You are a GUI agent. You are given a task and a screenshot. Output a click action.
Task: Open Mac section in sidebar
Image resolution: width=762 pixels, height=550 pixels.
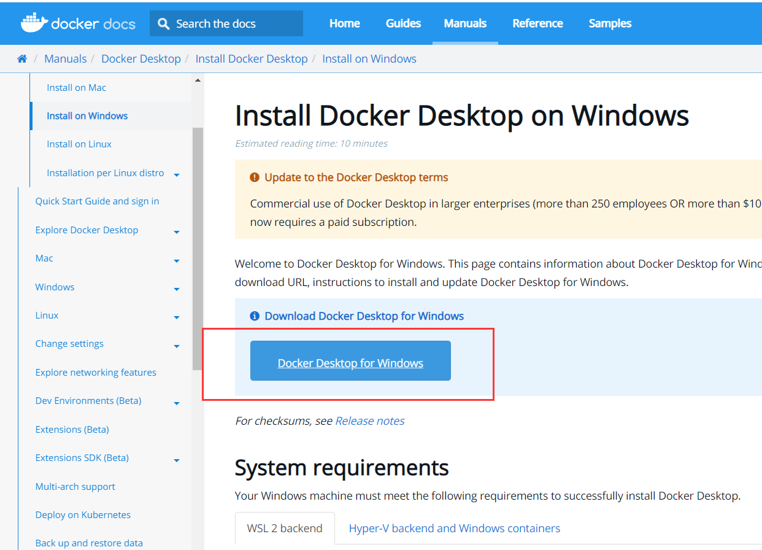44,258
